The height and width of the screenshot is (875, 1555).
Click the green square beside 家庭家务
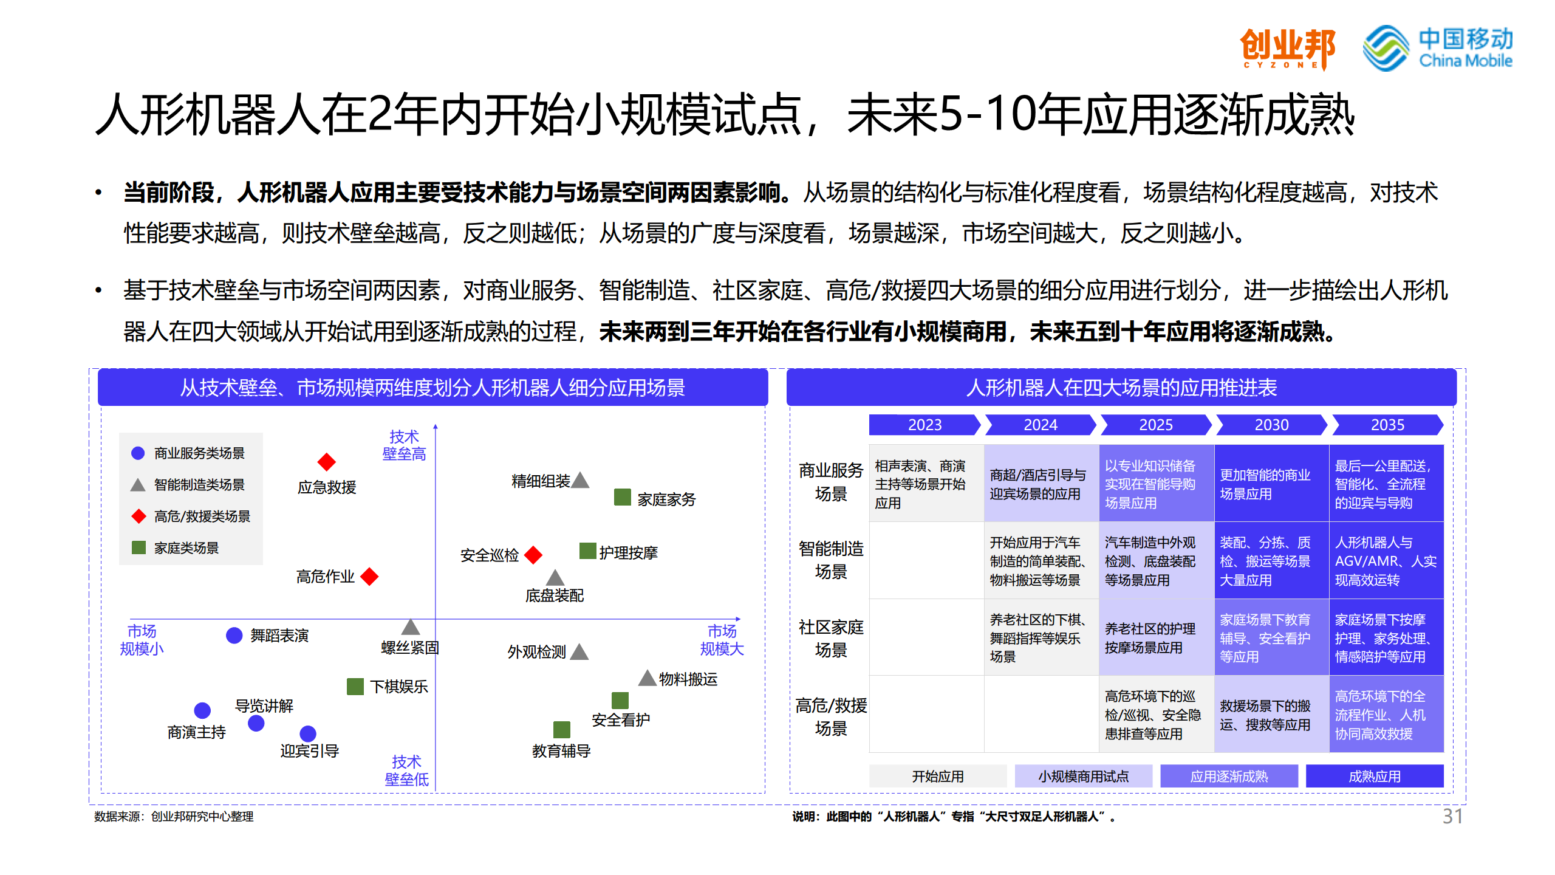coord(623,497)
